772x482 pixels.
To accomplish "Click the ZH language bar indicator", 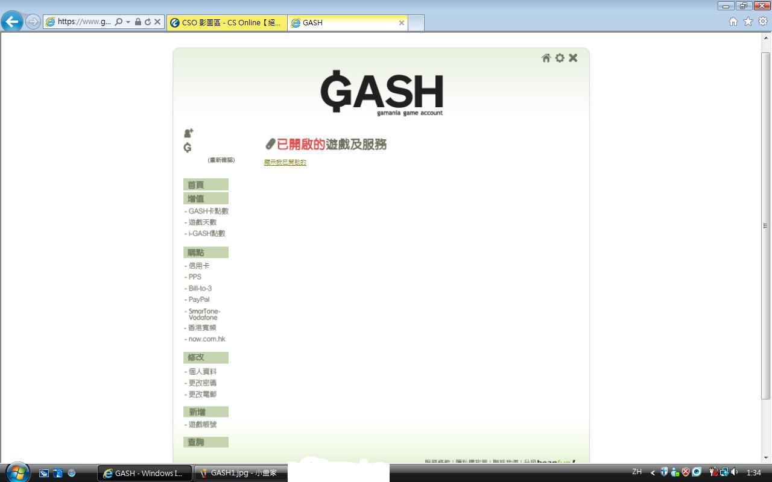I will [x=637, y=472].
